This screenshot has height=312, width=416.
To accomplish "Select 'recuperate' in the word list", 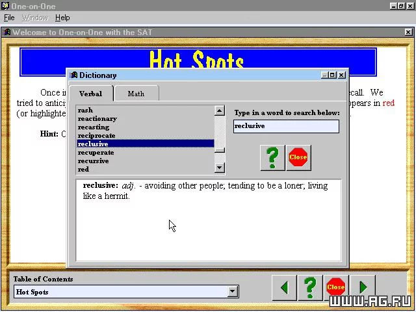I will click(x=146, y=153).
